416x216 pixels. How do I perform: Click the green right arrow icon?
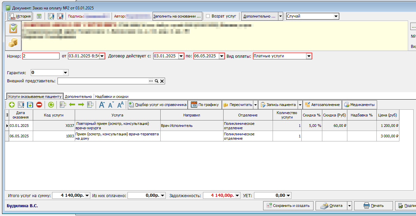point(81,105)
